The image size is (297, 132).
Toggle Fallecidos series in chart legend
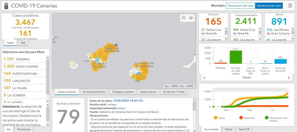[x=245, y=117]
